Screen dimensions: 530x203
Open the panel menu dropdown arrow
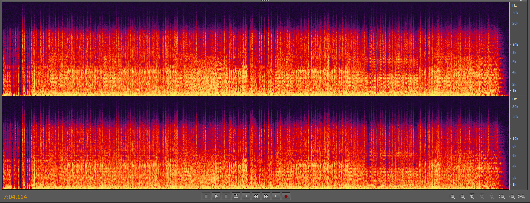(x=521, y=1)
